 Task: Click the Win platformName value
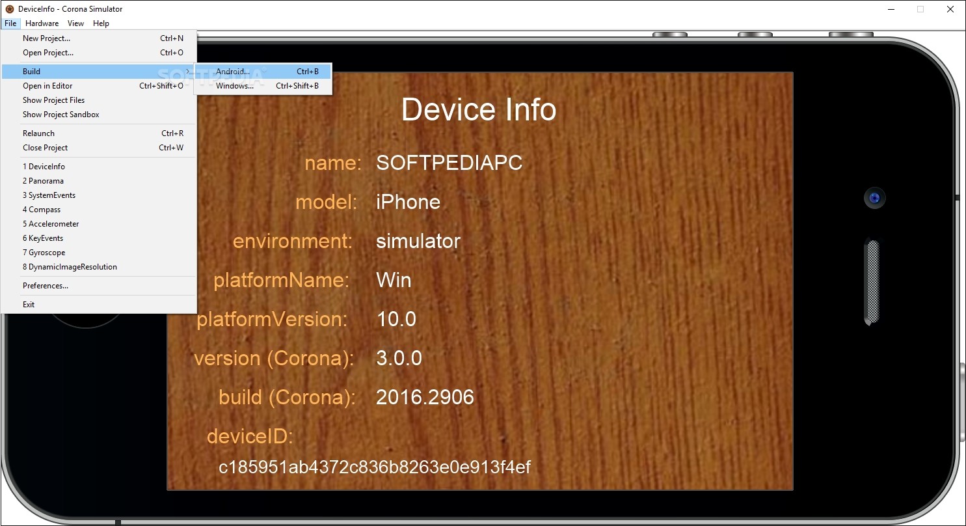click(394, 280)
